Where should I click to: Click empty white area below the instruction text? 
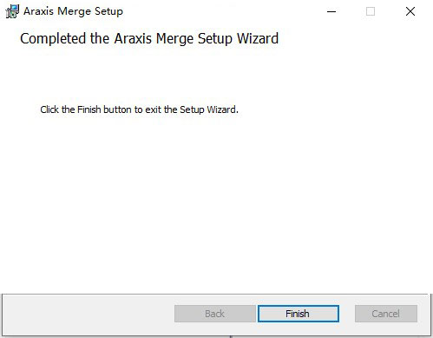(x=214, y=202)
